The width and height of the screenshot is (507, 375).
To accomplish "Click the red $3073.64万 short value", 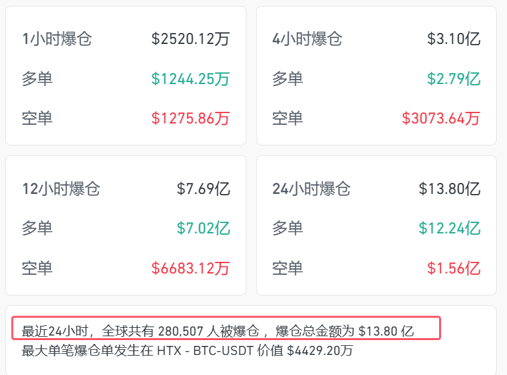I will [x=440, y=118].
